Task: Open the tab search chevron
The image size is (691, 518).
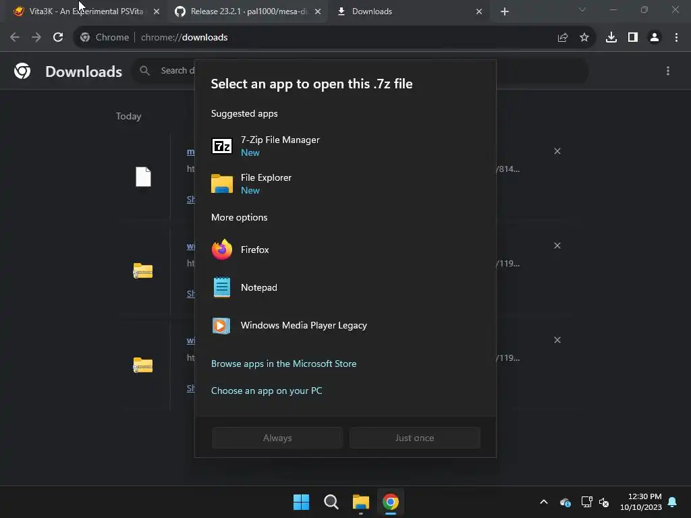Action: pos(582,9)
